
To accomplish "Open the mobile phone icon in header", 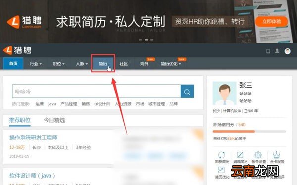I will (268, 51).
